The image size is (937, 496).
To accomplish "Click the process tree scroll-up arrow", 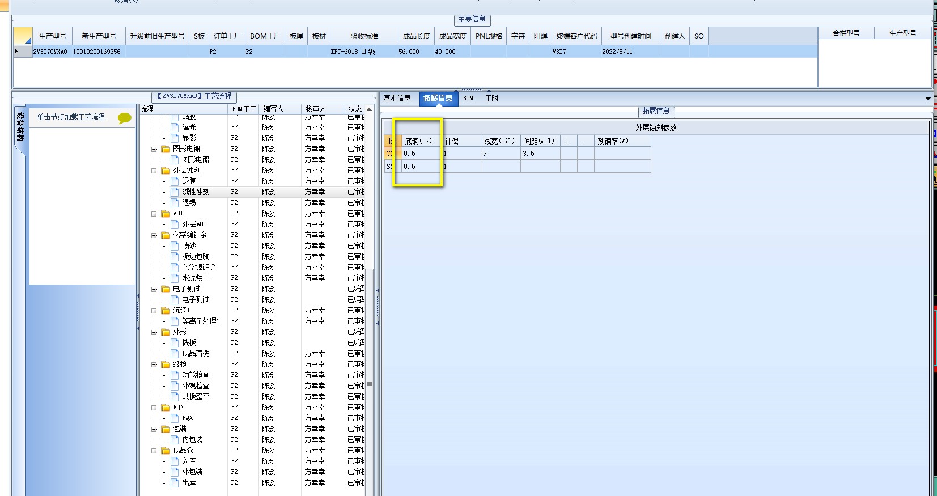I will [370, 109].
